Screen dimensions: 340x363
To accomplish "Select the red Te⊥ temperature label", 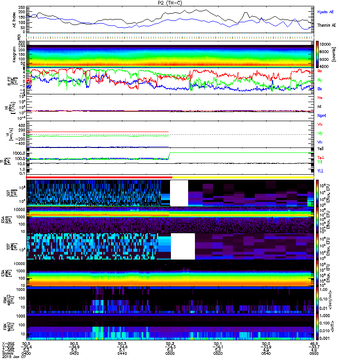I will [x=321, y=157].
